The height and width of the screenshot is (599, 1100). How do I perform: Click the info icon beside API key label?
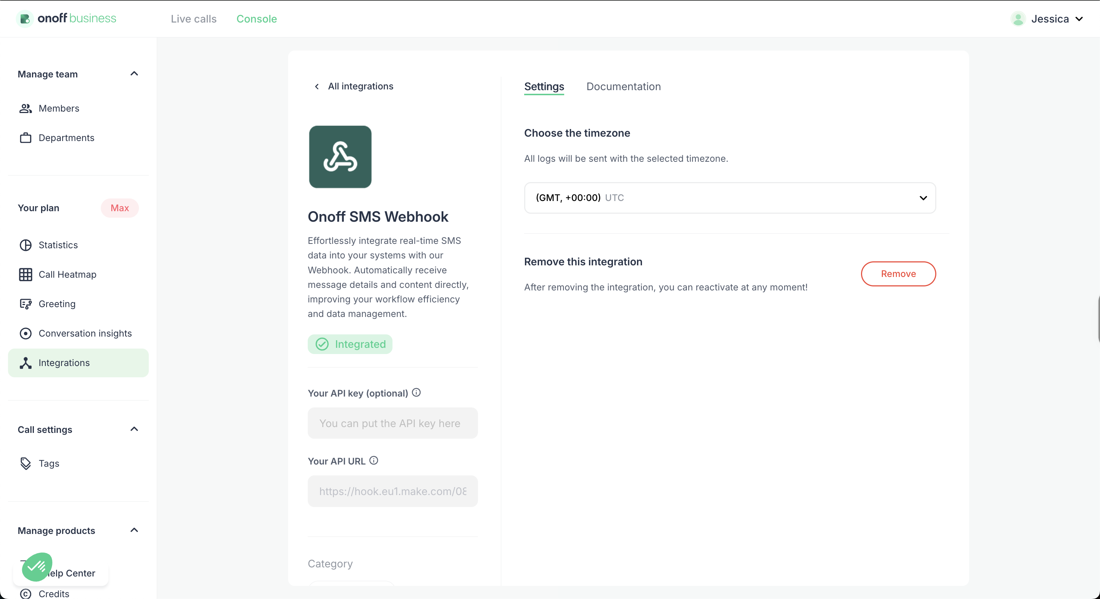pyautogui.click(x=417, y=393)
